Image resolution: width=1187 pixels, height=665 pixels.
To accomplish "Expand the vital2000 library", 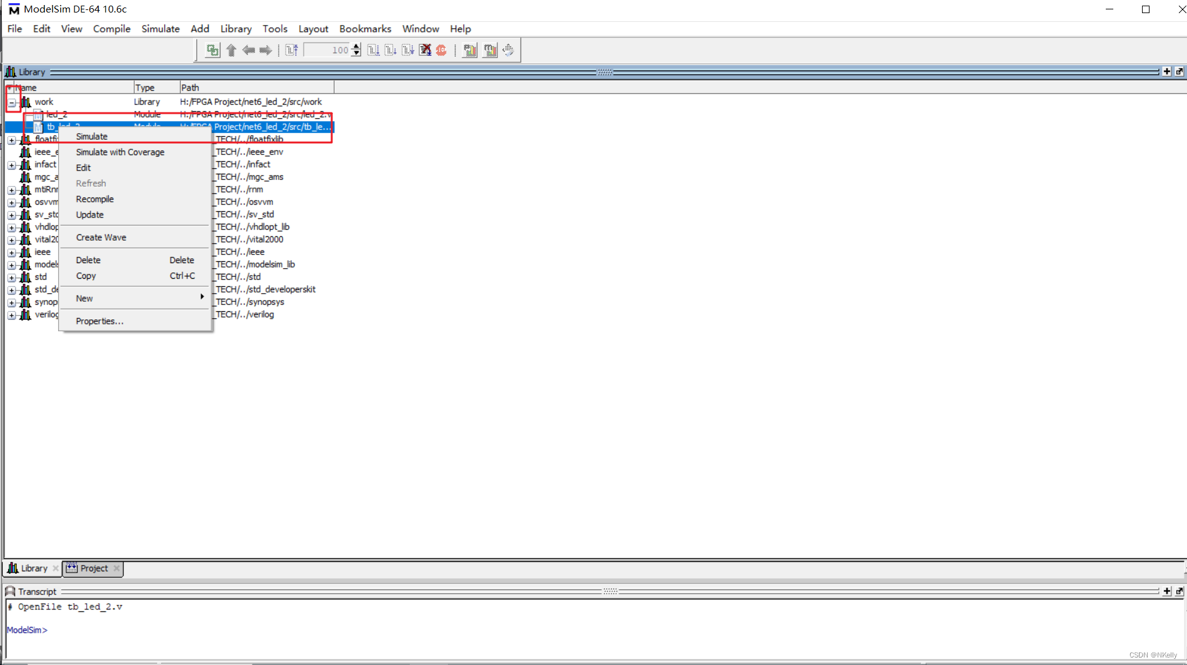I will tap(12, 240).
